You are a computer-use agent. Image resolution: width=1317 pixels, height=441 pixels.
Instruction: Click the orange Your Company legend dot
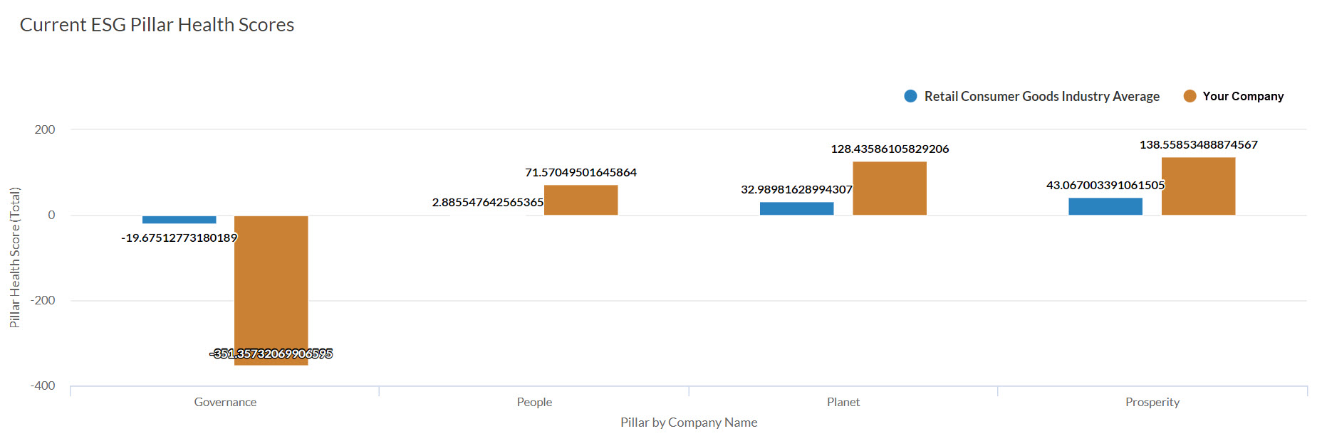(x=1190, y=96)
